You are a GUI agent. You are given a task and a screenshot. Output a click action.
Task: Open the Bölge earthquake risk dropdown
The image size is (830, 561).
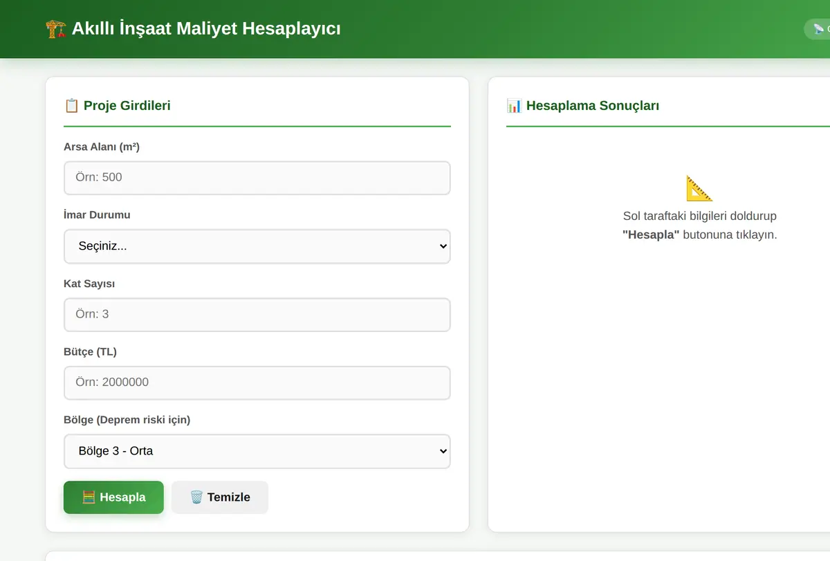click(257, 451)
